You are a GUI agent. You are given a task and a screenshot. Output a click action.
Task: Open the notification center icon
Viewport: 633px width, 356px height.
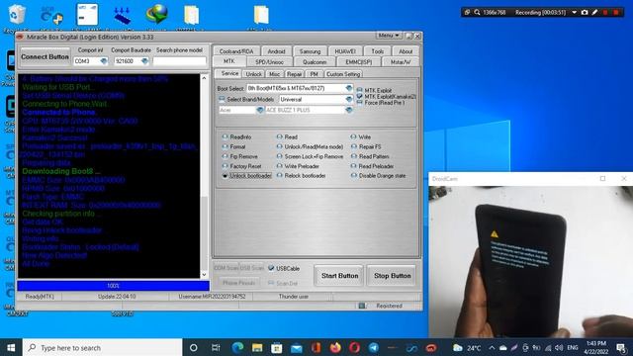tap(622, 347)
